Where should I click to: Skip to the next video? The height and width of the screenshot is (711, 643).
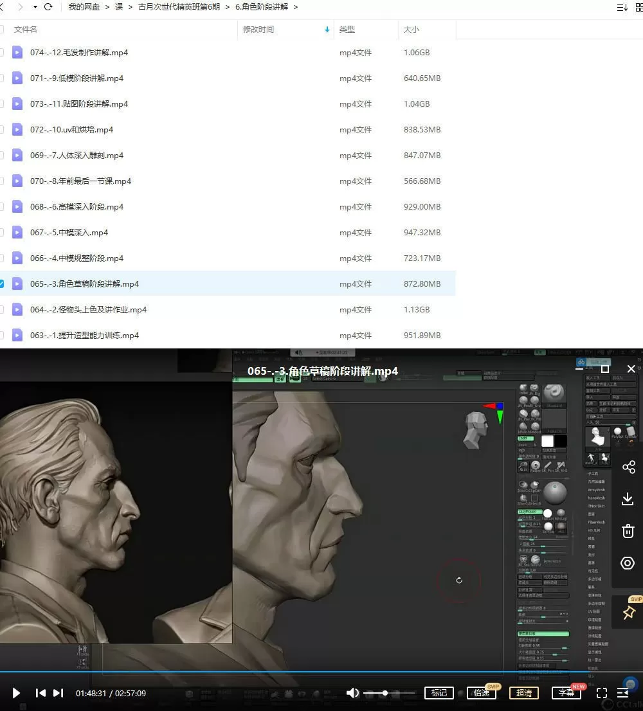[58, 693]
